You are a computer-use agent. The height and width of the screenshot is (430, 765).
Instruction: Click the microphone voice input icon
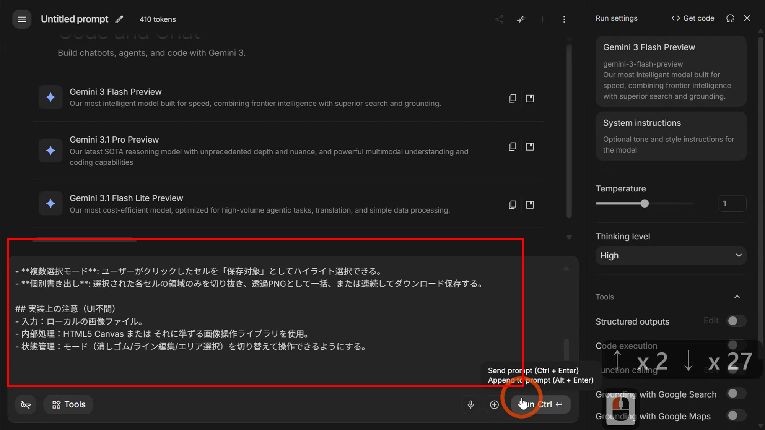click(470, 404)
